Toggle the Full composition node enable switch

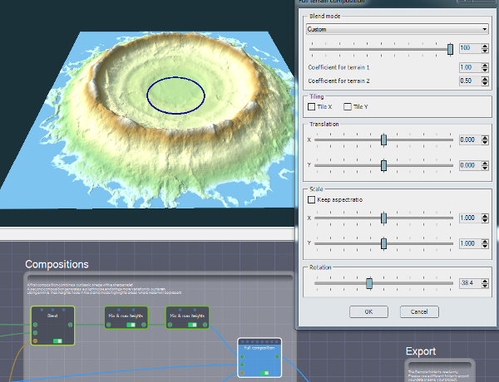[x=264, y=373]
